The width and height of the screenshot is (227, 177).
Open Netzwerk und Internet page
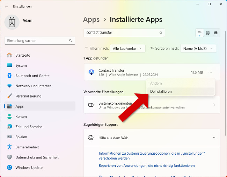(x=40, y=86)
